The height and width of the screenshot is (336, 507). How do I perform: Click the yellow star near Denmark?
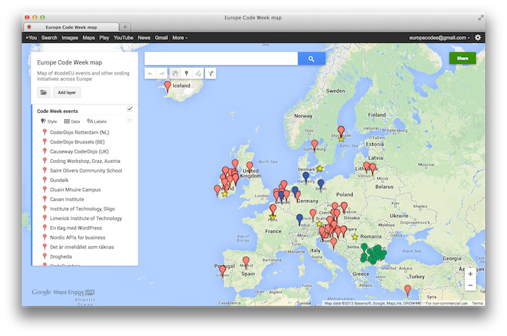[x=319, y=169]
